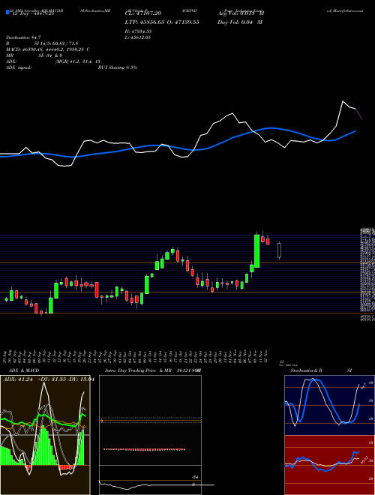Click the blue 12 Day SMA legend square
Image resolution: width=375 pixels, height=495 pixels.
click(x=8, y=12)
